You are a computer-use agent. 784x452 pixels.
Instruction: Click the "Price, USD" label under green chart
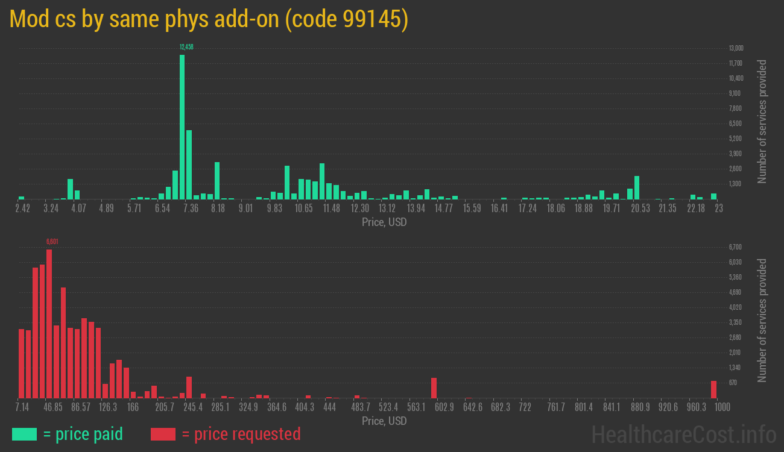[384, 222]
